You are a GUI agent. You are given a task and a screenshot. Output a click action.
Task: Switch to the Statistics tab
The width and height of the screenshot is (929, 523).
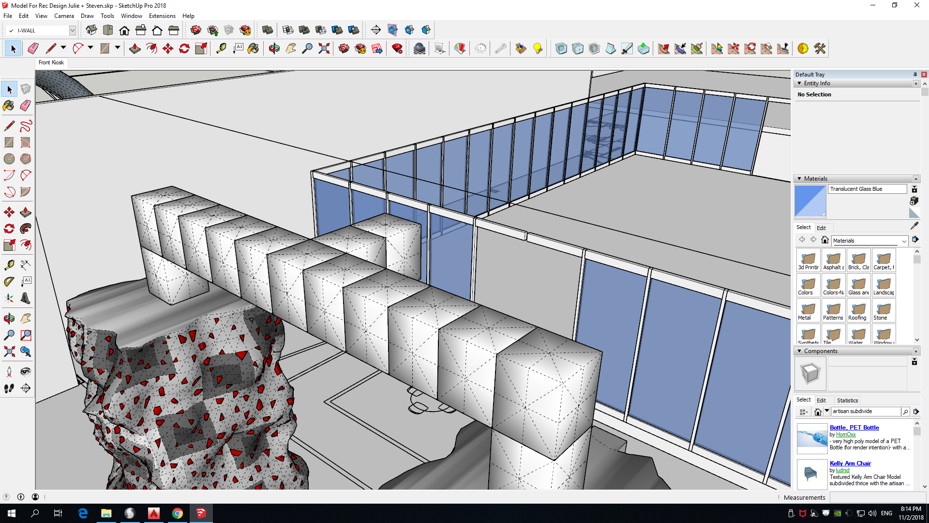(847, 400)
